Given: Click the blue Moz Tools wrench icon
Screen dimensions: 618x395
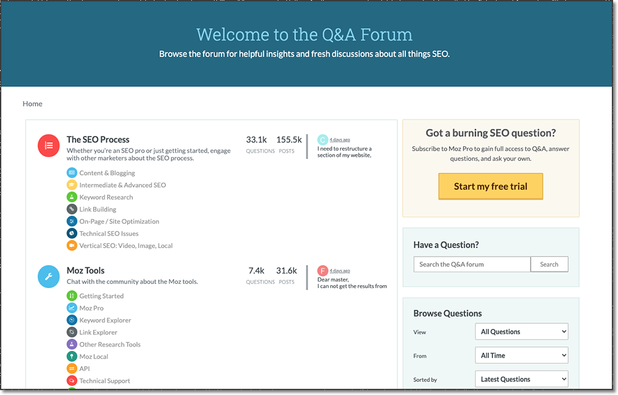Looking at the screenshot, I should (x=48, y=276).
